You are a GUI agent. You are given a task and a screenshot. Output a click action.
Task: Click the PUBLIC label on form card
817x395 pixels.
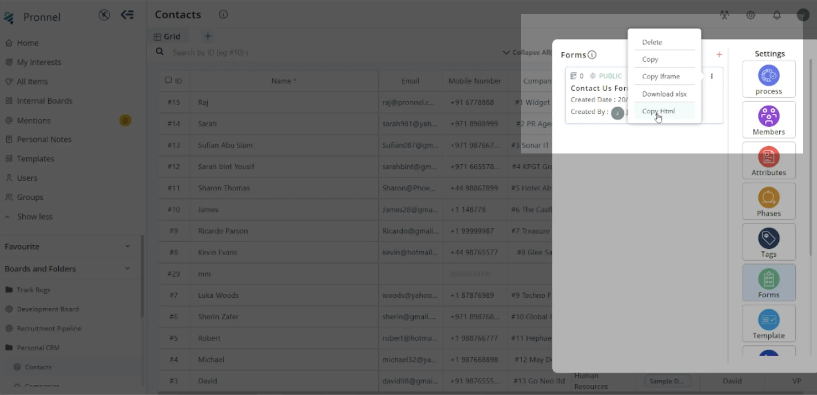(x=610, y=76)
